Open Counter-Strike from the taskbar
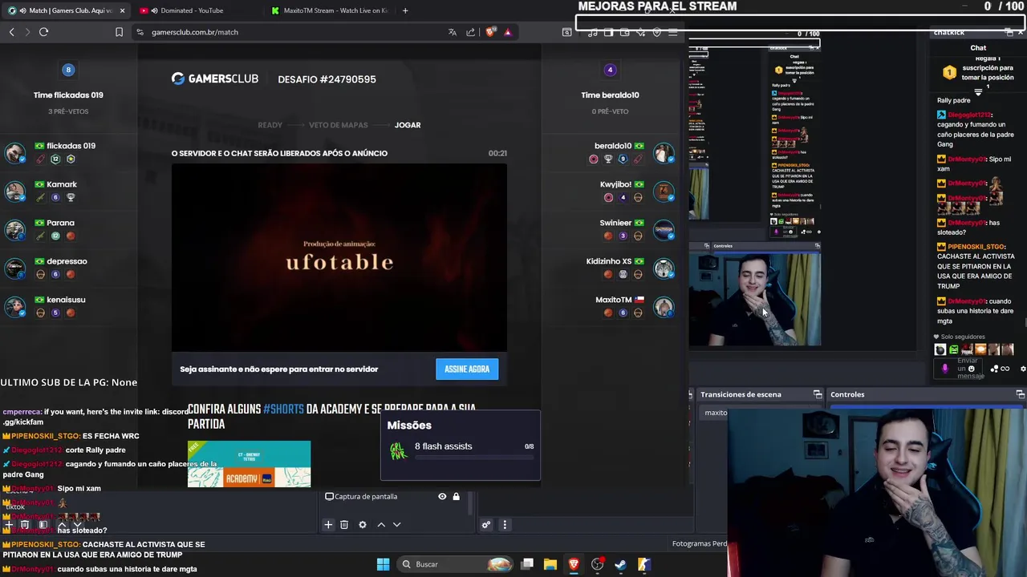Viewport: 1027px width, 577px height. (643, 564)
